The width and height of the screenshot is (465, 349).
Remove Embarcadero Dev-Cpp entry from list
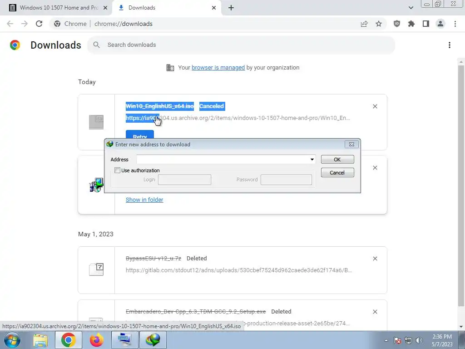coord(375,312)
